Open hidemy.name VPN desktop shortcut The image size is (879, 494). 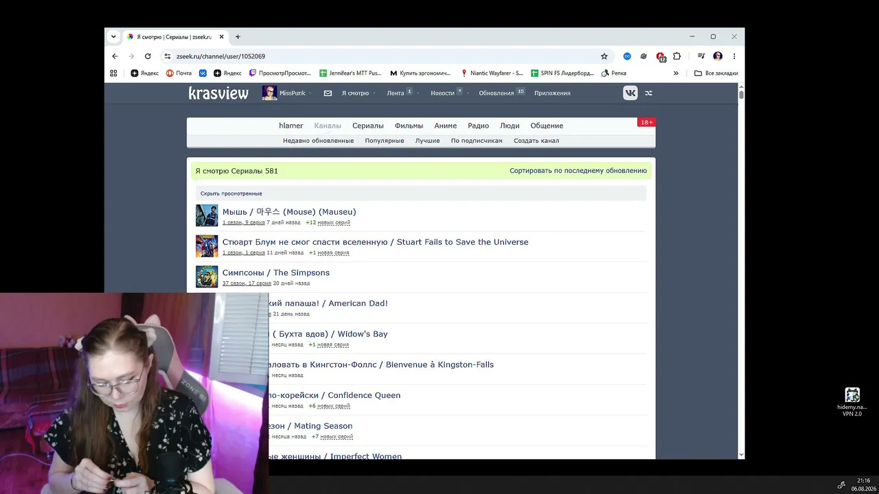coord(852,402)
